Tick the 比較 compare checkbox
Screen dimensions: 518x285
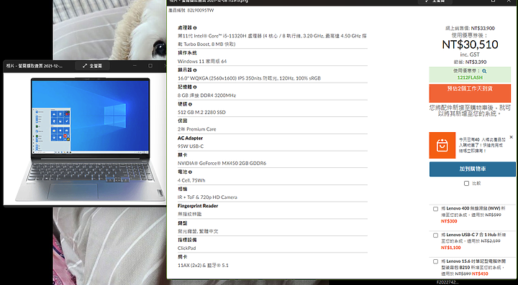(466, 184)
